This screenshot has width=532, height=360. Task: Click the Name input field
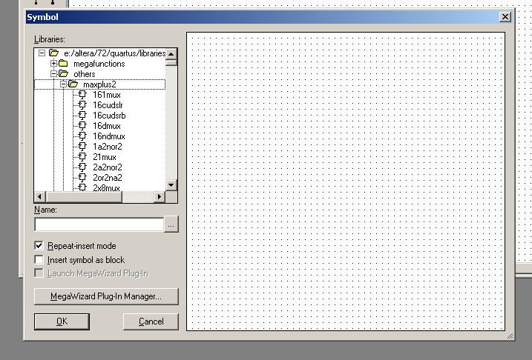[x=99, y=224]
